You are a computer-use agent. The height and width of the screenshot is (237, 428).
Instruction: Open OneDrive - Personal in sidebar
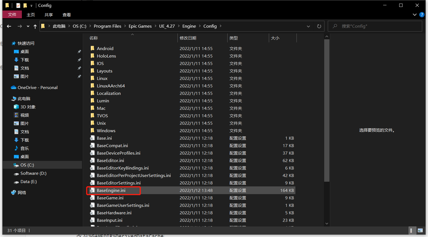pos(38,87)
